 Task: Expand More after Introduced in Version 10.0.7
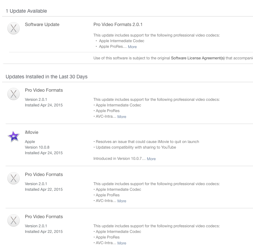pyautogui.click(x=151, y=159)
